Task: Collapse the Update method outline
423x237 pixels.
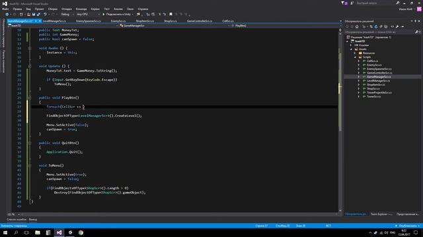Action: pyautogui.click(x=30, y=66)
